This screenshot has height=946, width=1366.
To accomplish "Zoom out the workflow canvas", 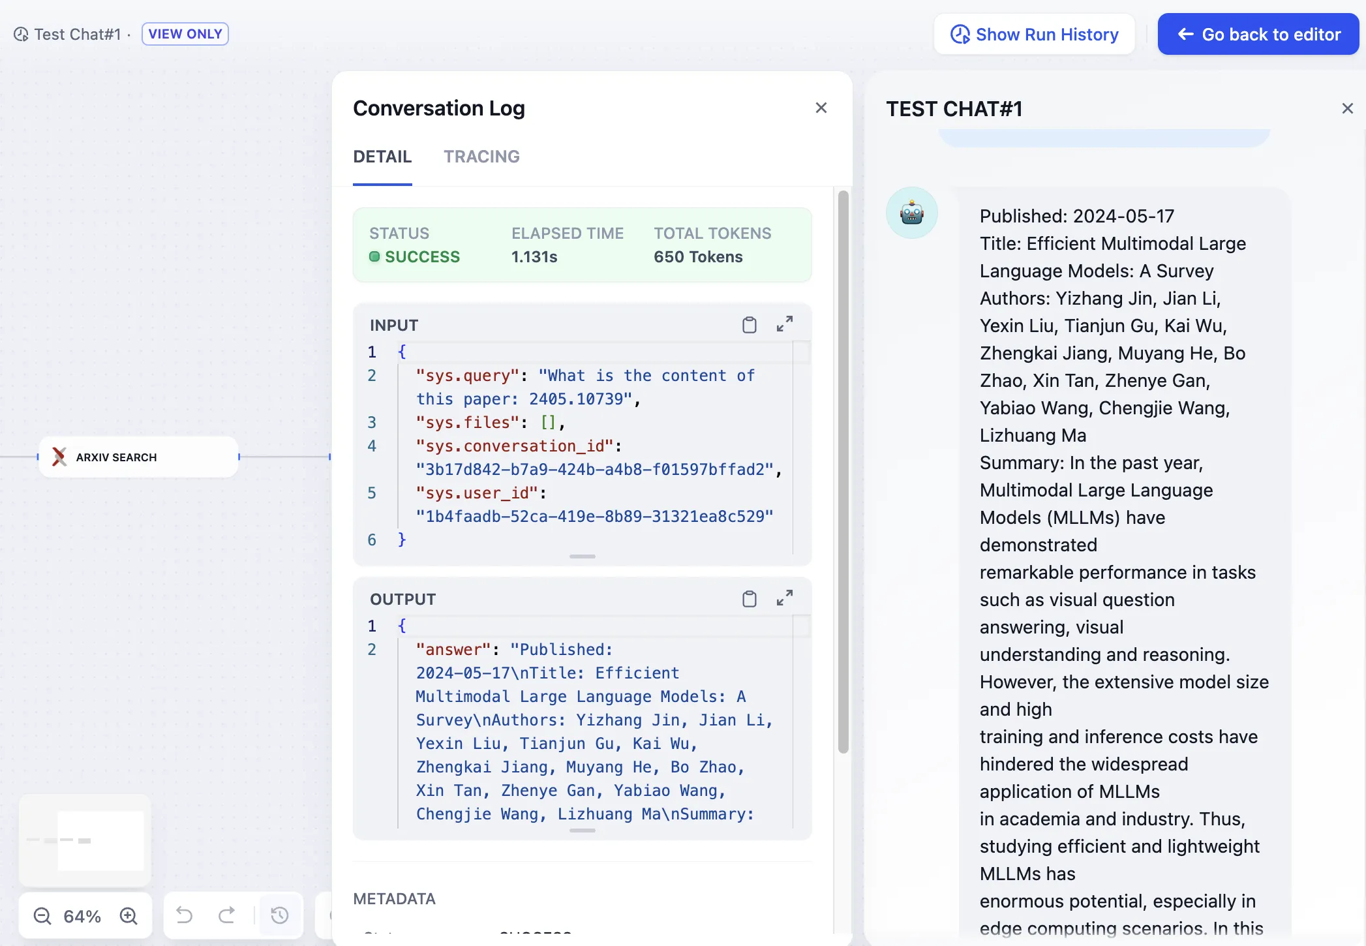I will tap(42, 916).
